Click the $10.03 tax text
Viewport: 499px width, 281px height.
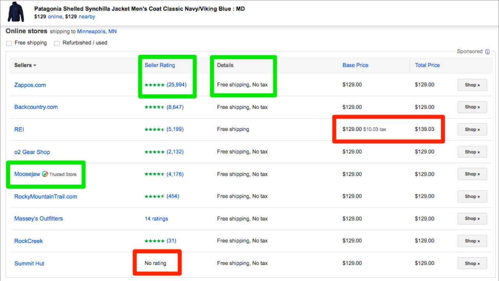click(x=375, y=129)
